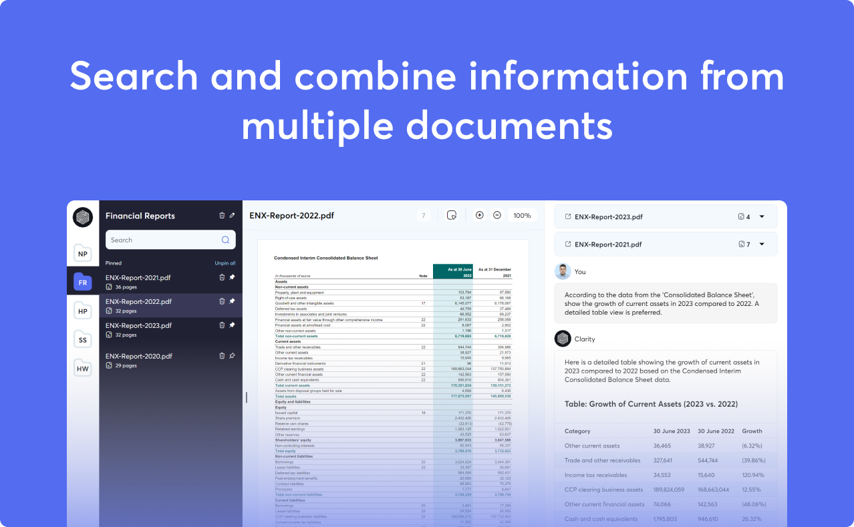Unpin ENX-Report-2023.pdf using pin icon
This screenshot has width=854, height=527.
coord(232,325)
